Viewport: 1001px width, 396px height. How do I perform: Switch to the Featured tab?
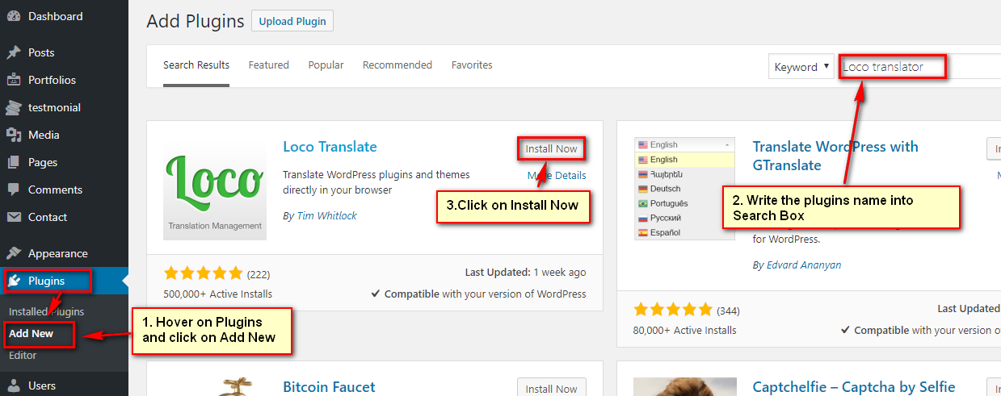[x=269, y=65]
